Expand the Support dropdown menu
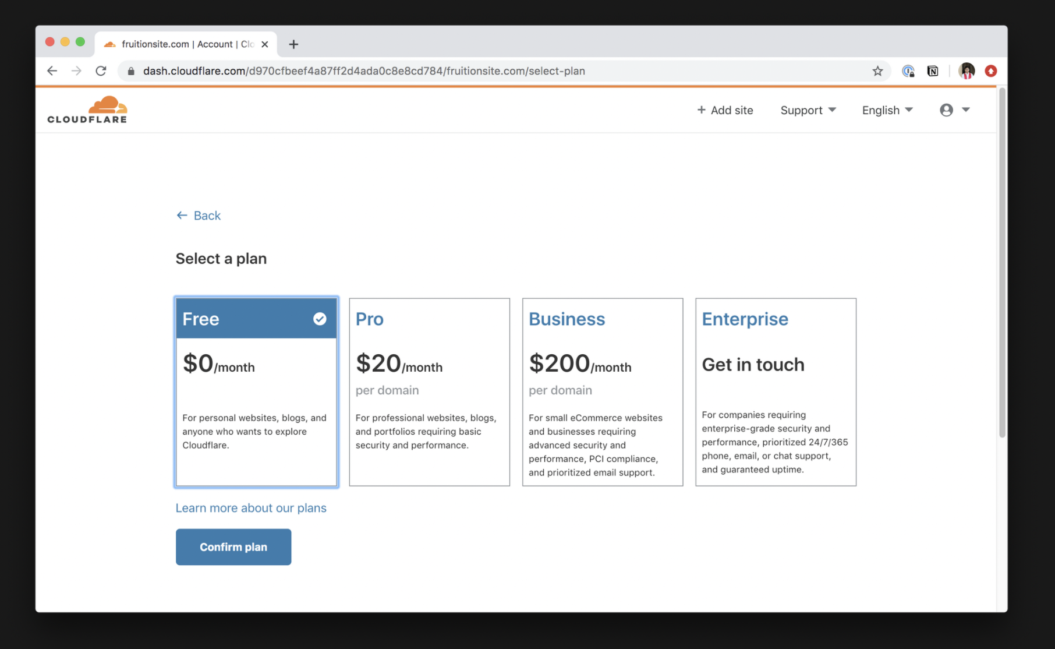 click(808, 110)
